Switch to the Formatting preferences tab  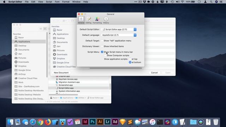97,20
